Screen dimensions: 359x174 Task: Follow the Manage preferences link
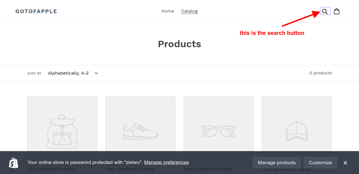pyautogui.click(x=166, y=162)
